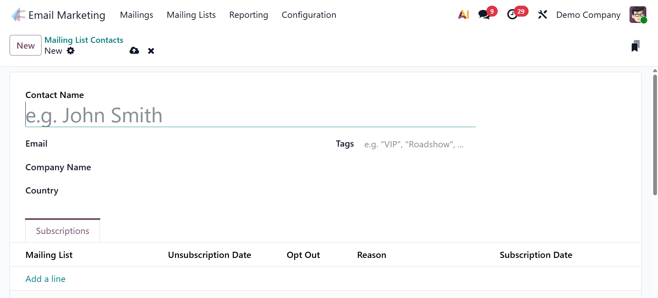Open the user avatar menu
Screen dimensions: 658x298
638,15
